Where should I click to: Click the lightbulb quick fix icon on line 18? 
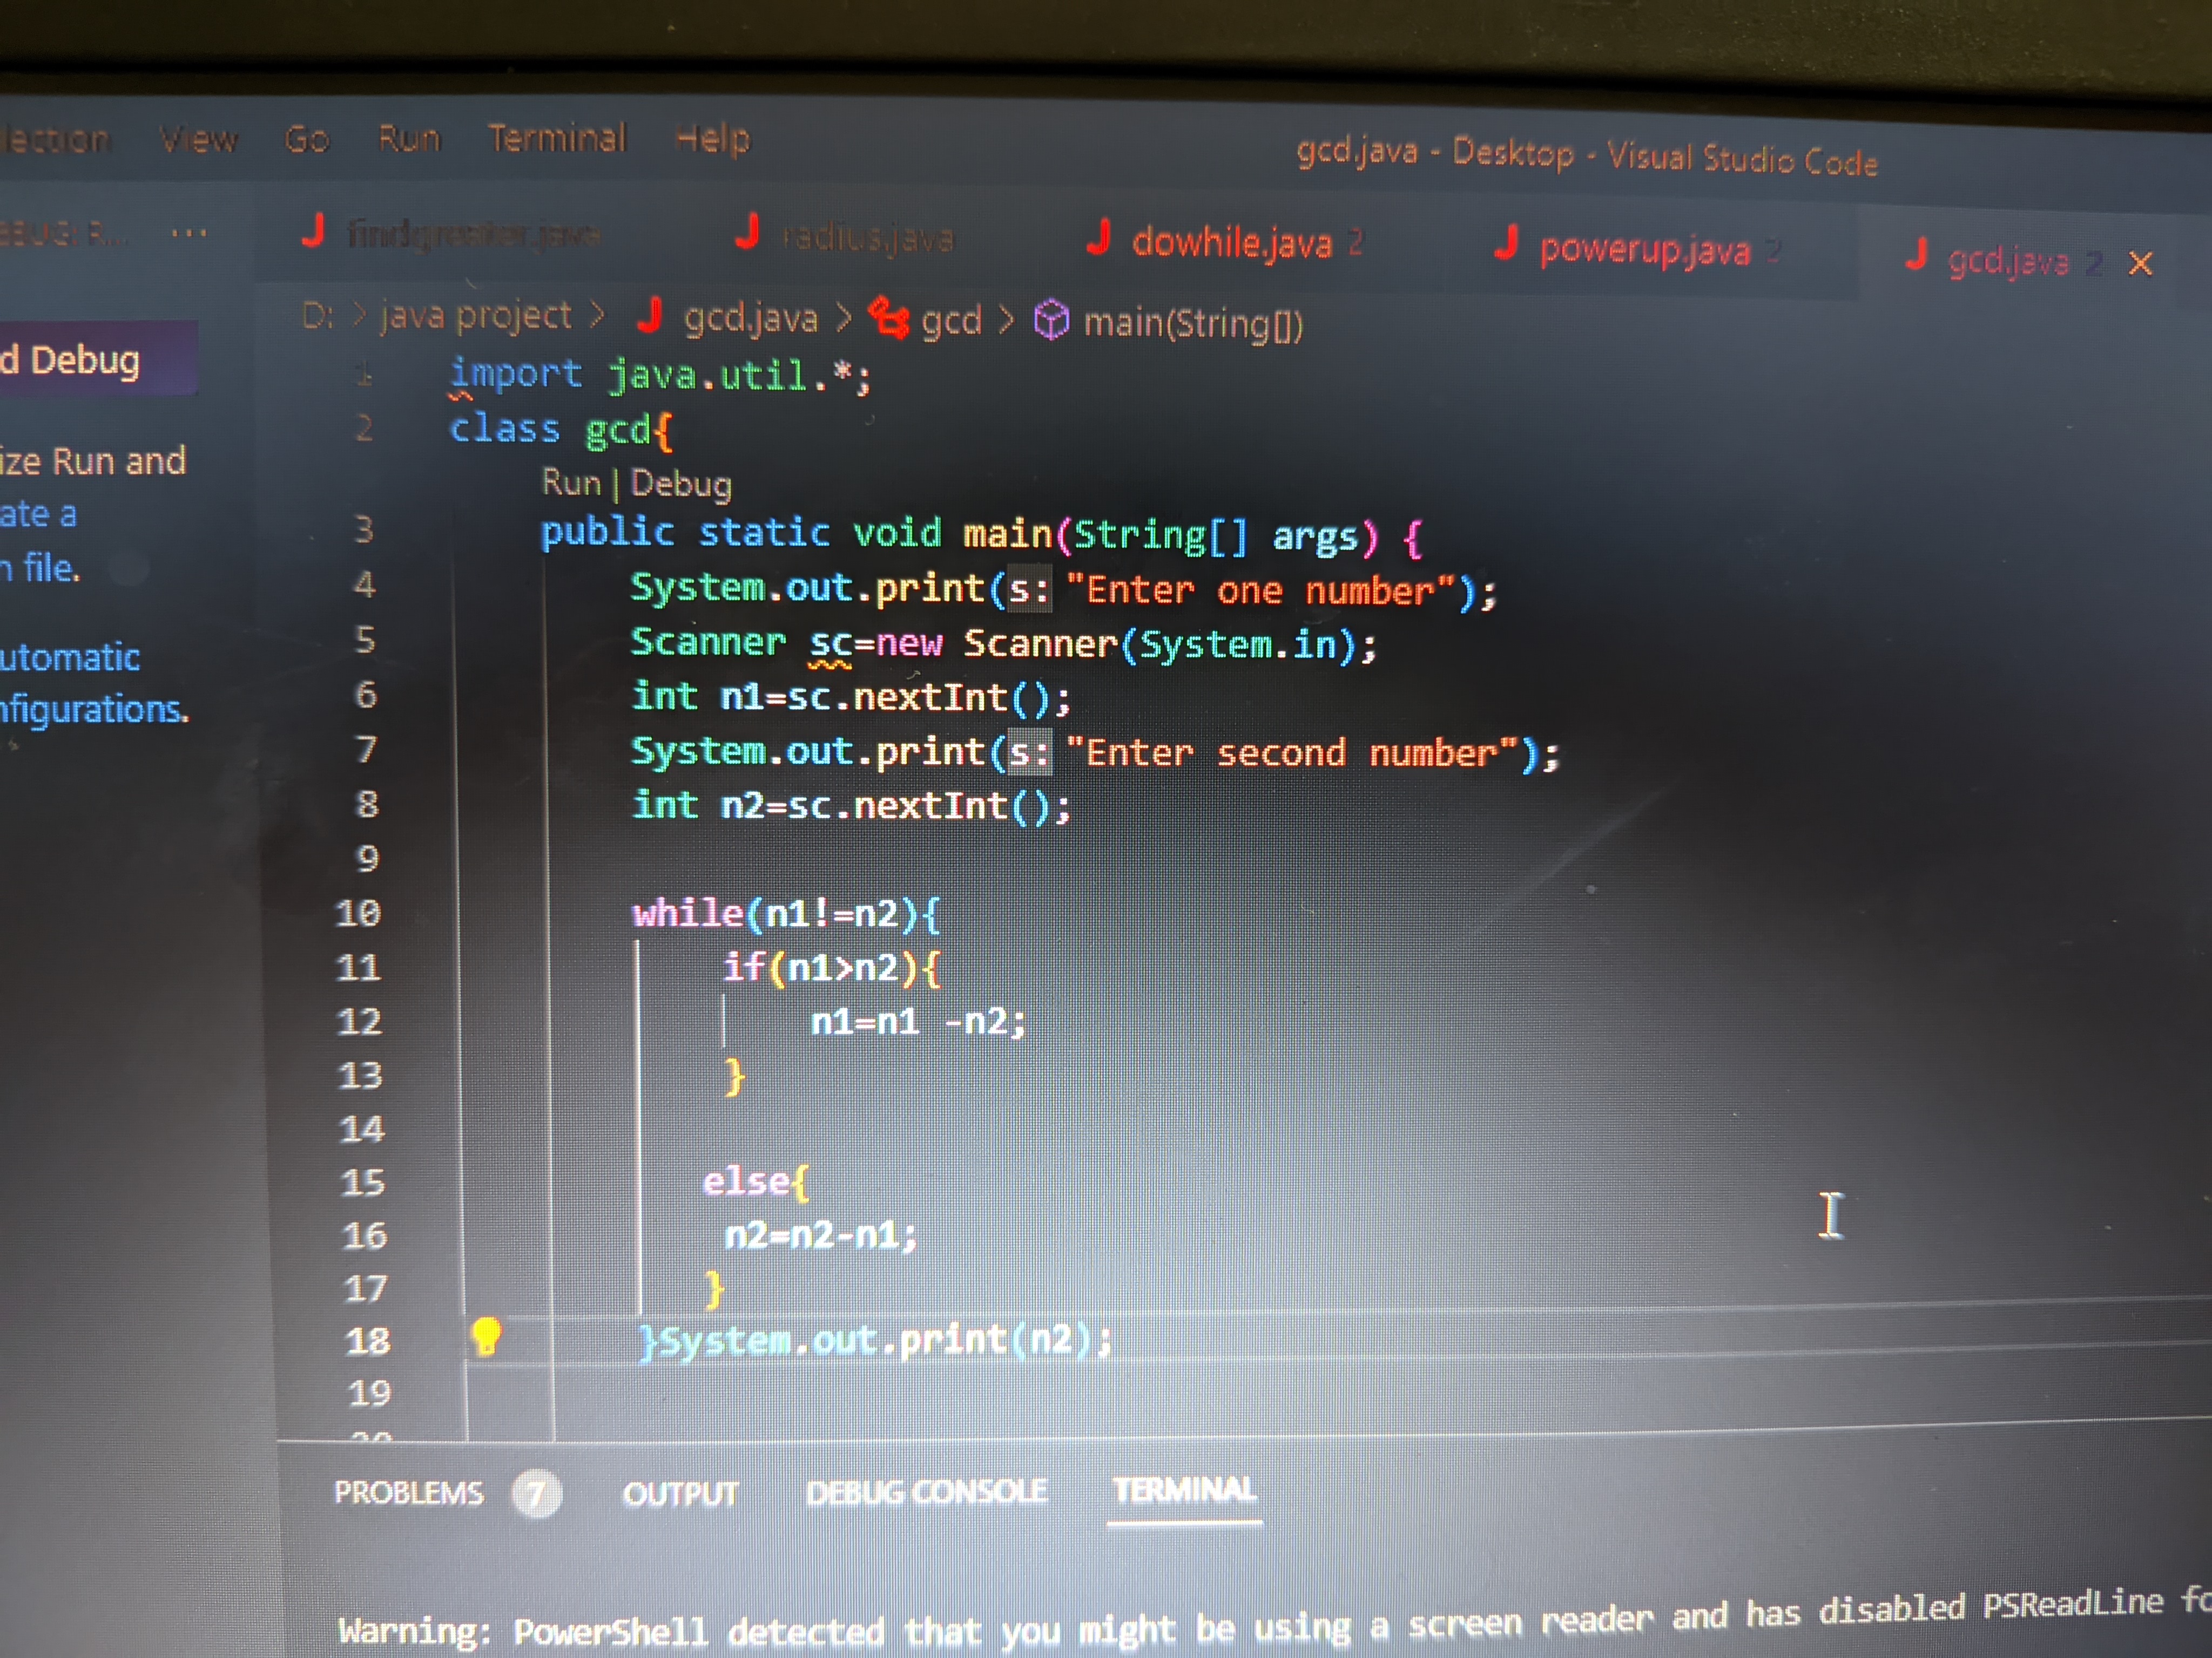click(x=486, y=1337)
